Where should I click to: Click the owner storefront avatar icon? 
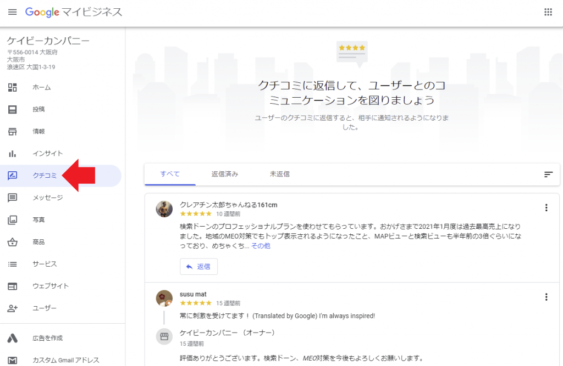pos(164,336)
